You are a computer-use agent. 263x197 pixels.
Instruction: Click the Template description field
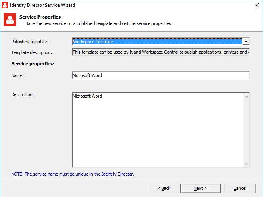point(161,52)
